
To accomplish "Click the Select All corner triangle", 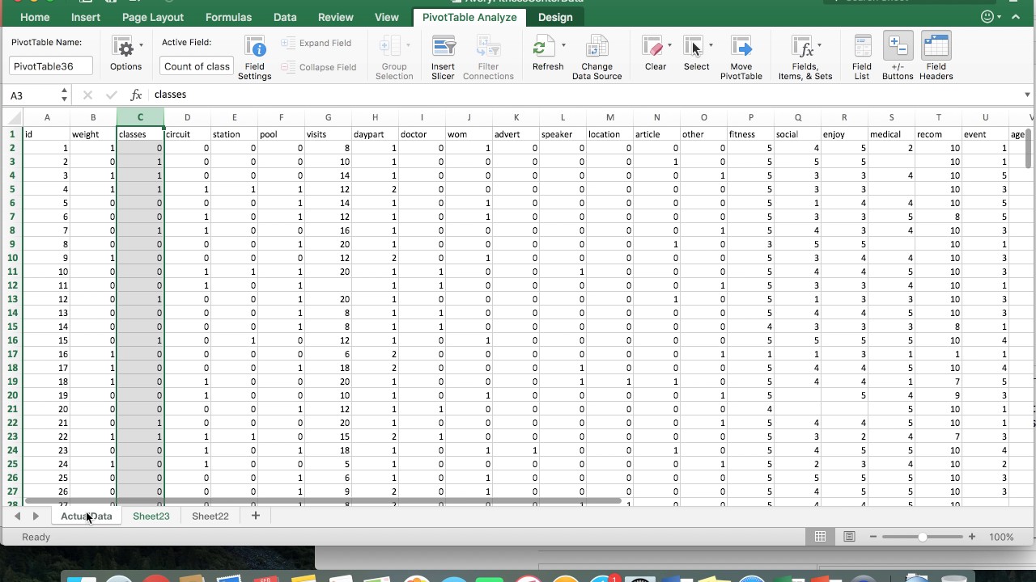I will point(12,118).
